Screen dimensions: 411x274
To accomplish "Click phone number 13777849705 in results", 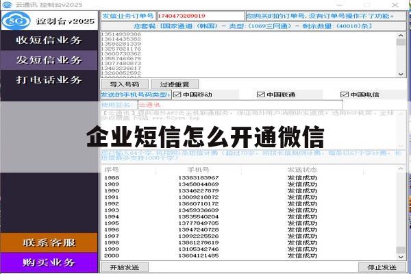I will (199, 223).
